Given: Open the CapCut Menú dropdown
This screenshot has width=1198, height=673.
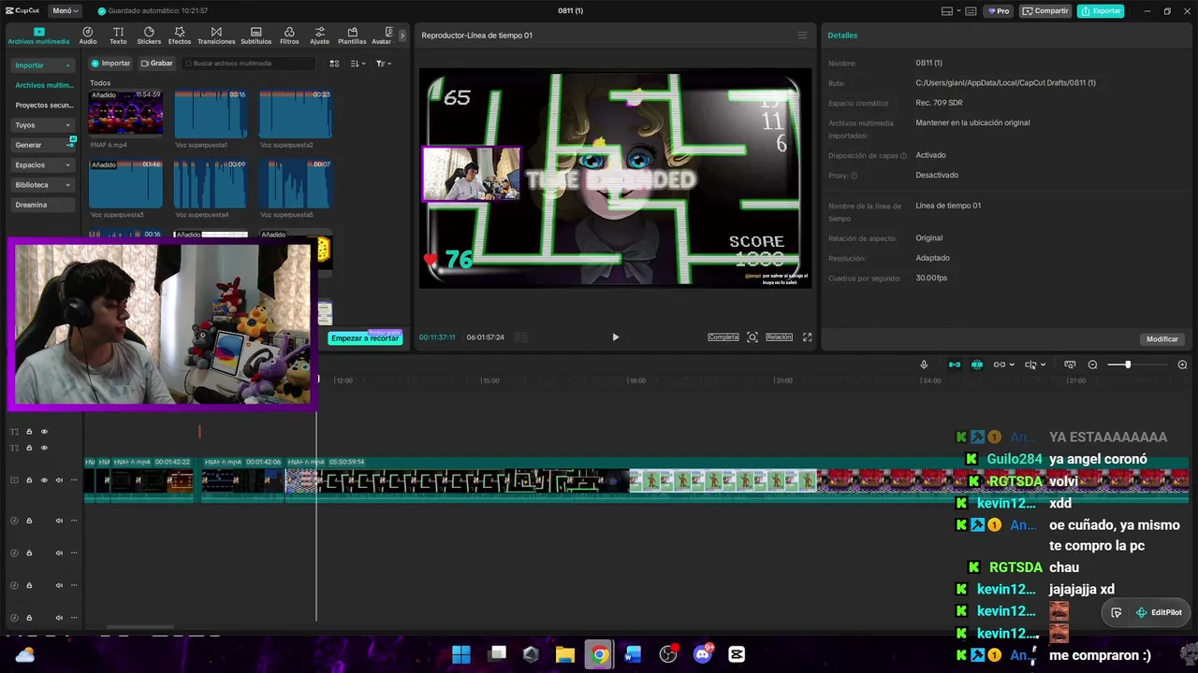Looking at the screenshot, I should (65, 11).
